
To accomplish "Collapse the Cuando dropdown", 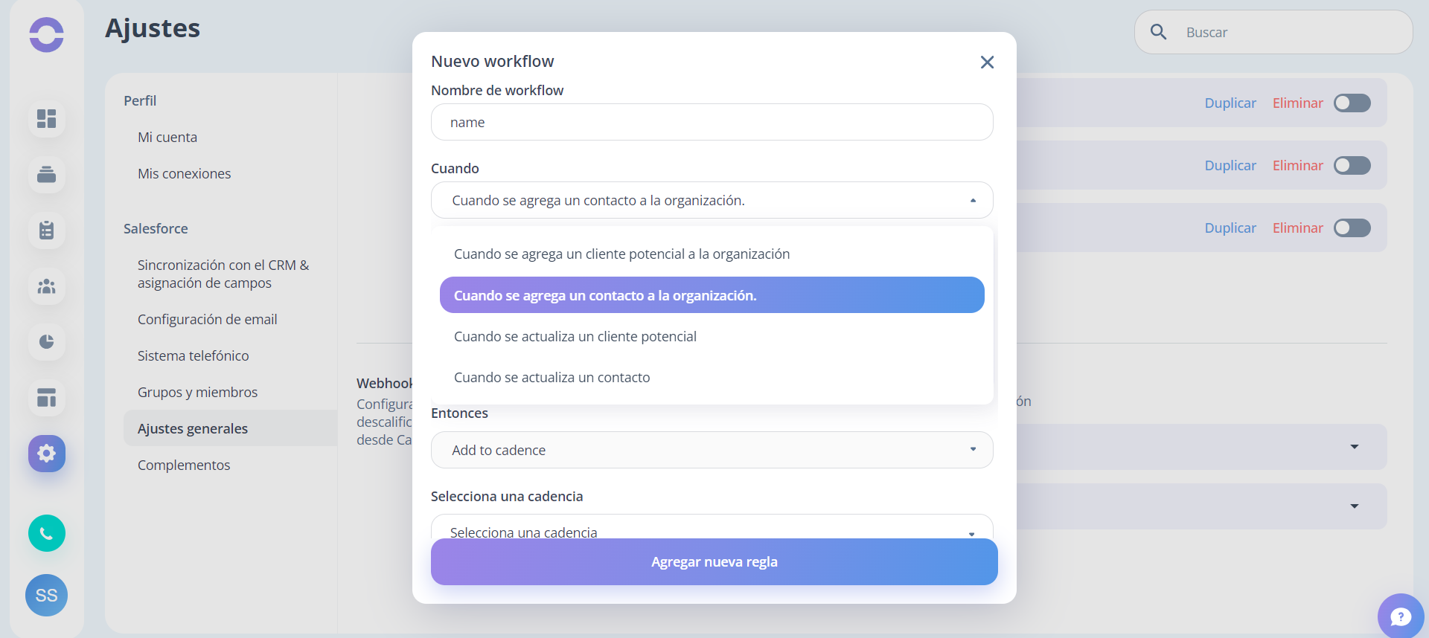I will coord(712,200).
